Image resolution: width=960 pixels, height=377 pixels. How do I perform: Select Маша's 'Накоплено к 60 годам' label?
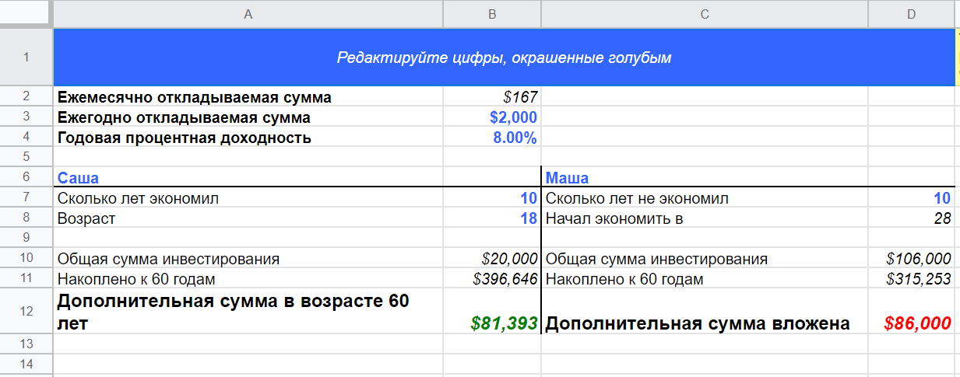click(x=705, y=279)
